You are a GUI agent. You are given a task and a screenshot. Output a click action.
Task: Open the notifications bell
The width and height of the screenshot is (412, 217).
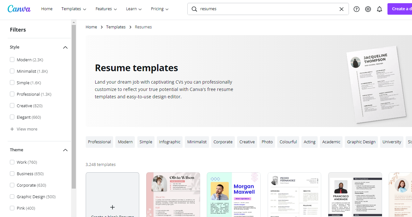[x=379, y=9]
